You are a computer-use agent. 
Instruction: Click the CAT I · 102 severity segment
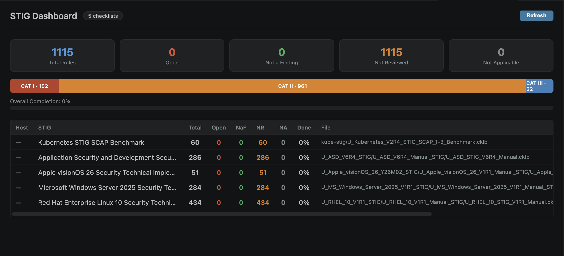click(34, 86)
